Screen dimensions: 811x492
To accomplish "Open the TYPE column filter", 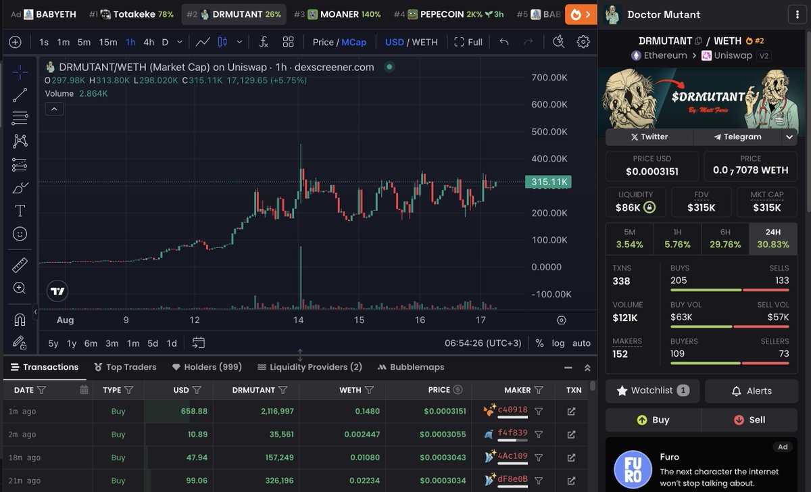I will point(128,390).
